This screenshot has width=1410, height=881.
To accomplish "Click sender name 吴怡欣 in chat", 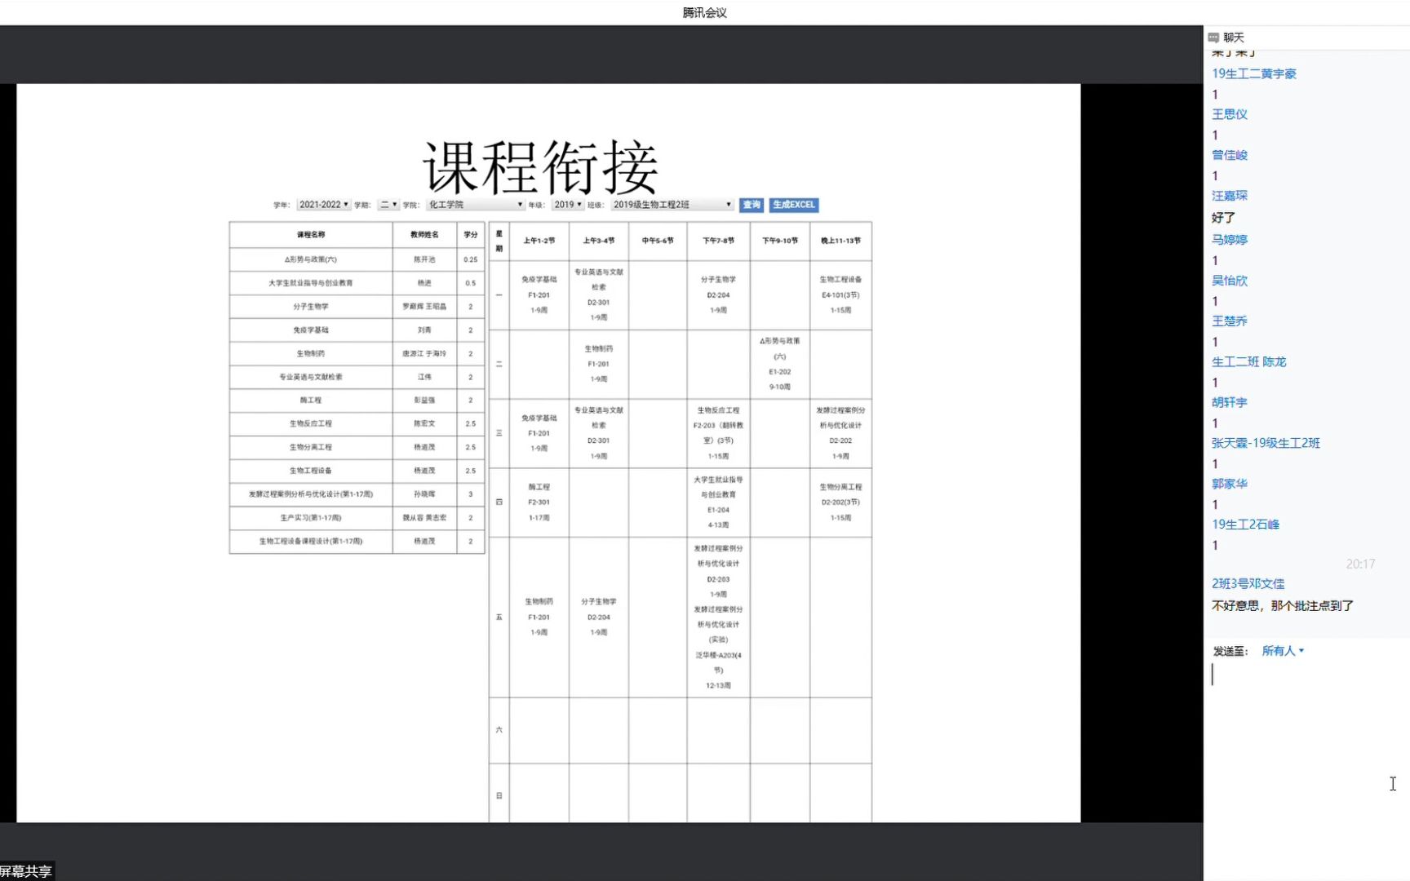I will click(x=1230, y=281).
